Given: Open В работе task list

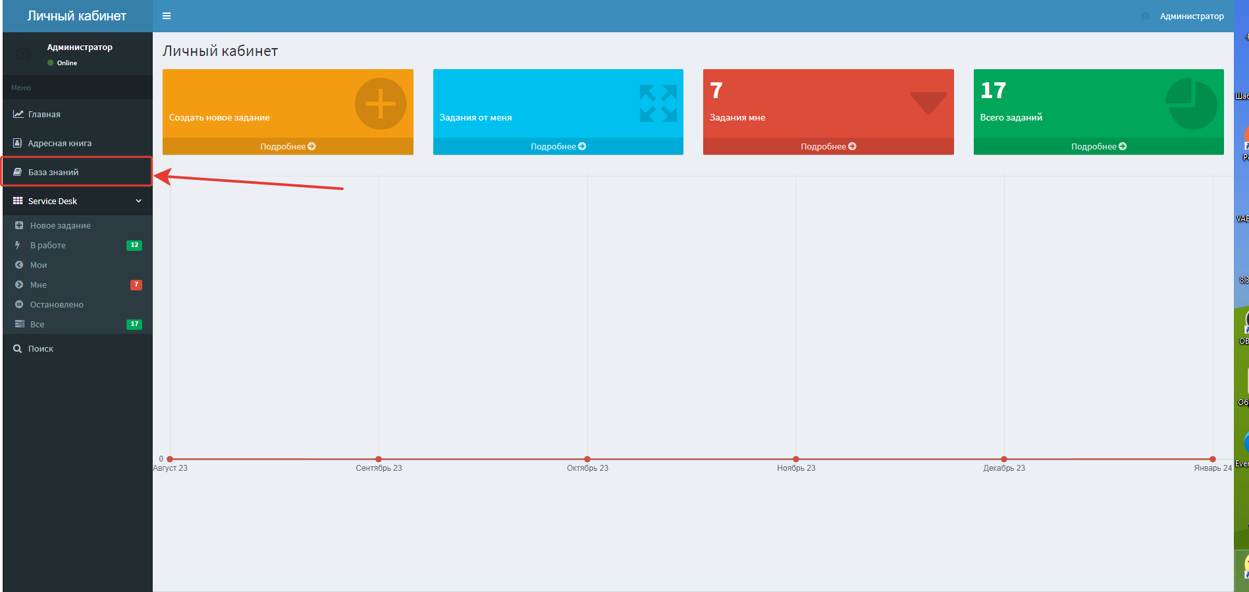Looking at the screenshot, I should pyautogui.click(x=48, y=246).
